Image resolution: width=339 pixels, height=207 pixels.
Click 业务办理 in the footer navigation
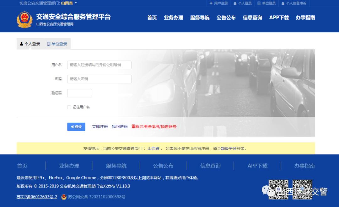coord(69,166)
